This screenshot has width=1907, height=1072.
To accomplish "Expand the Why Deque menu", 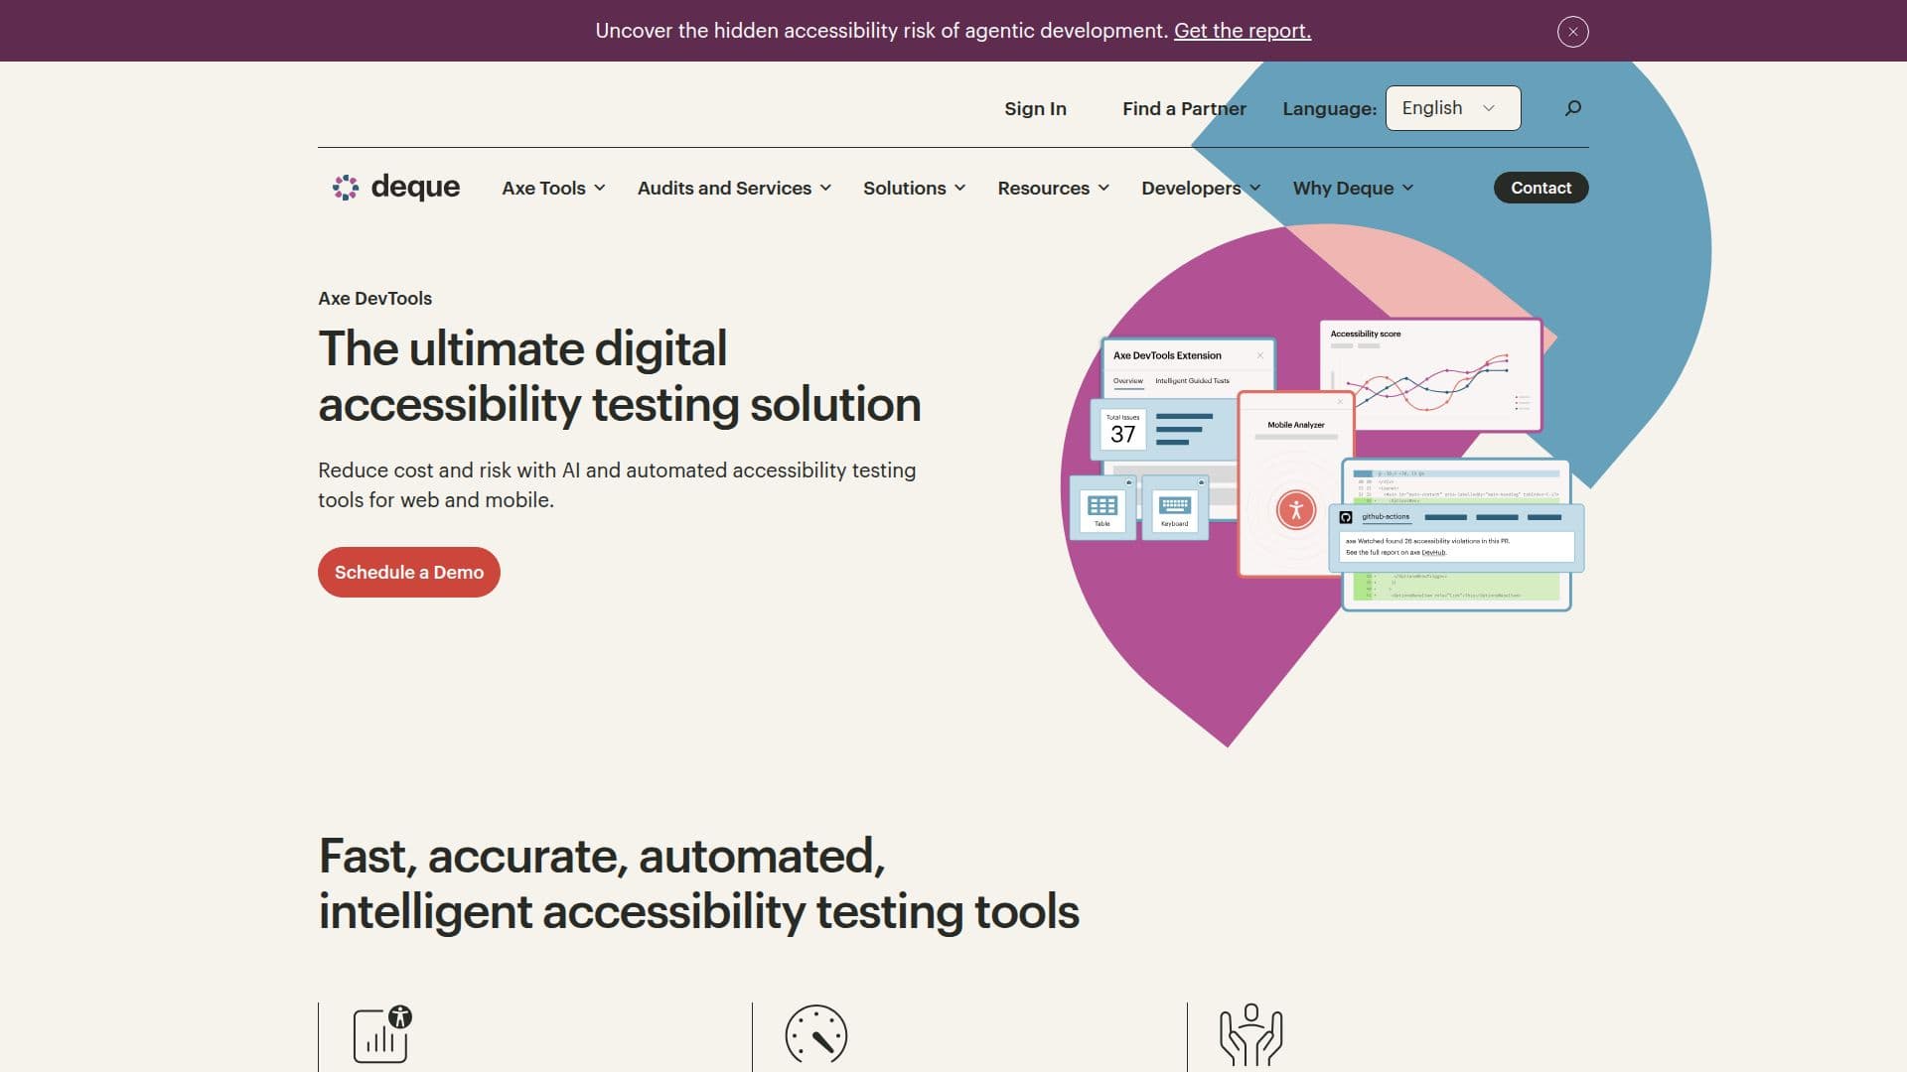I will [1353, 188].
